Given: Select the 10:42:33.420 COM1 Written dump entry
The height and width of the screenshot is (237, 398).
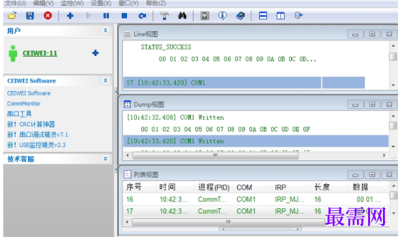Looking at the screenshot, I should pyautogui.click(x=256, y=141).
